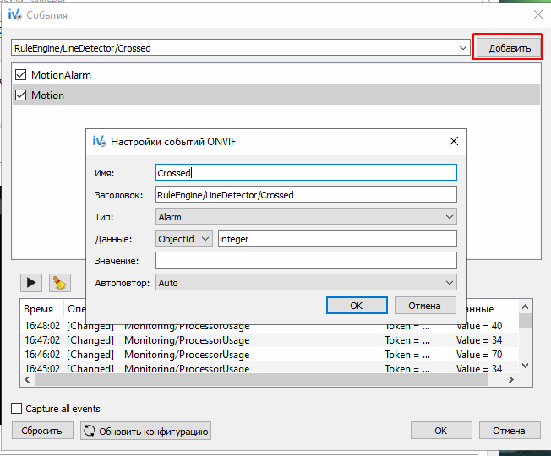Click Отмена in the События window
The image size is (551, 456).
tap(510, 431)
